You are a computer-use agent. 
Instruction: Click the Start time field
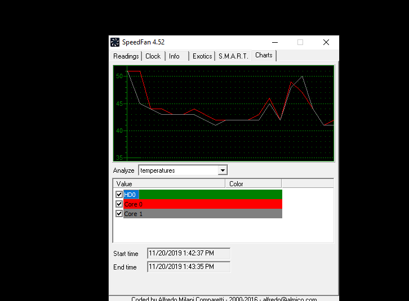[x=189, y=253]
